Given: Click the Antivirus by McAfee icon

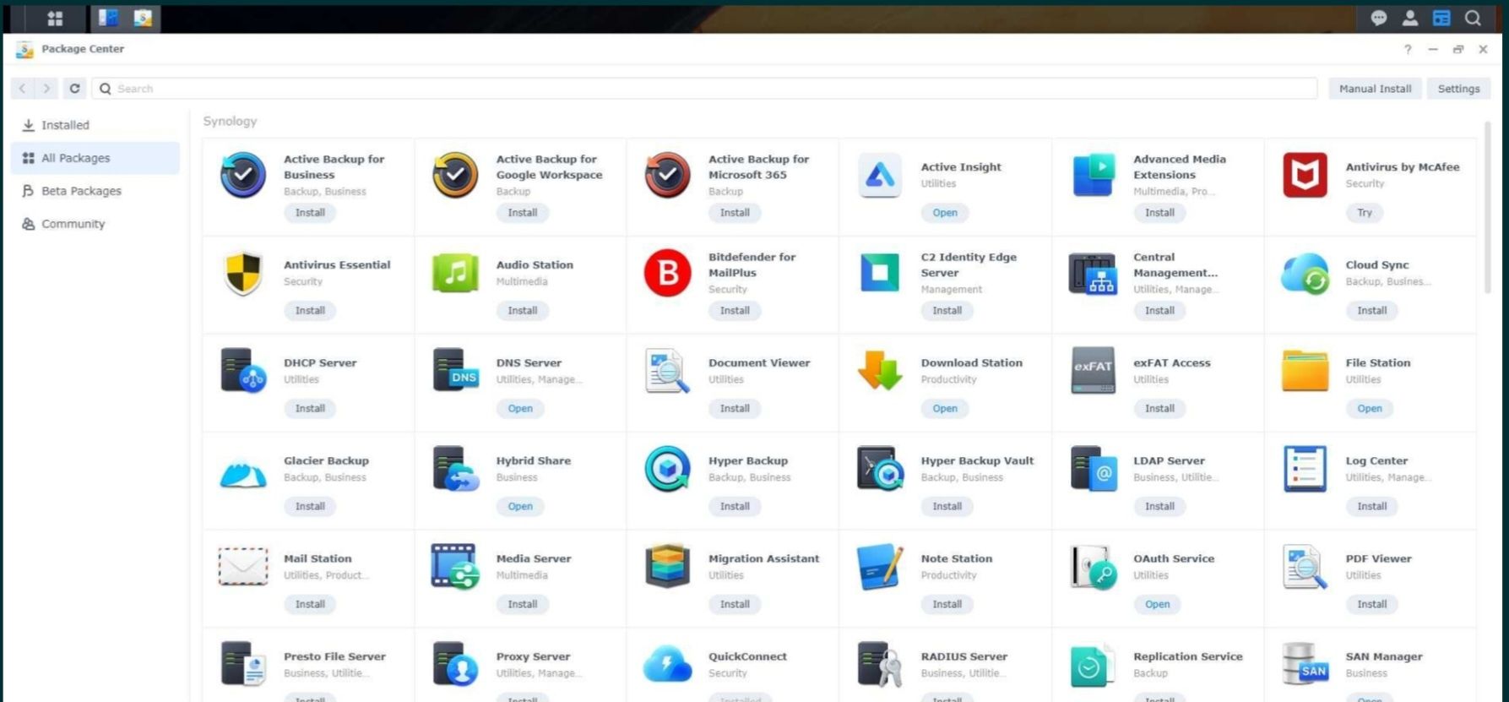Looking at the screenshot, I should 1305,175.
